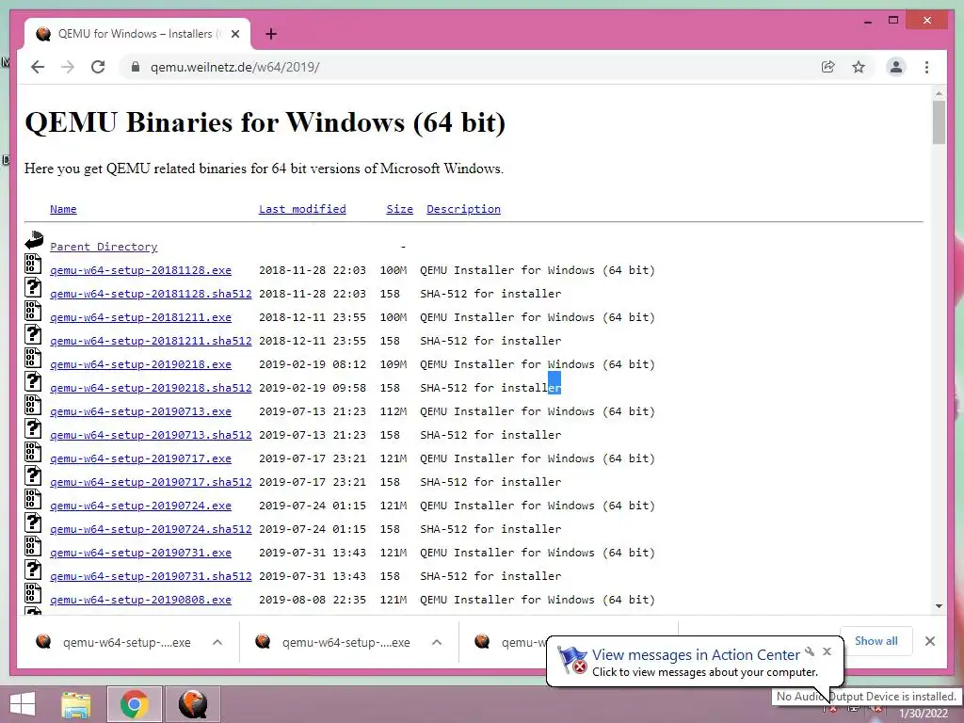Open the Chrome profile menu

(x=896, y=67)
